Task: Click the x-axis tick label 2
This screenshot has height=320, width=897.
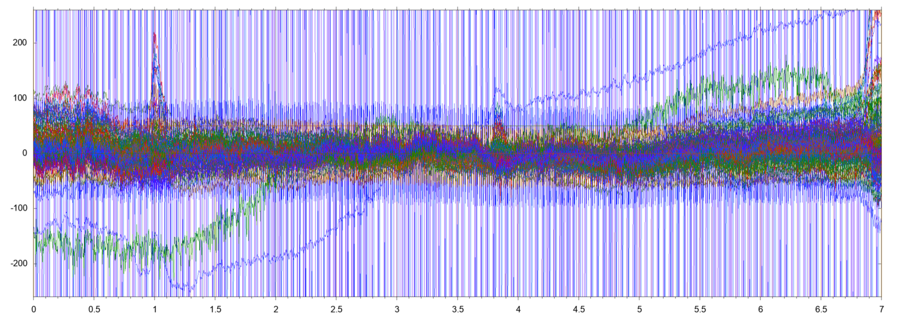Action: [276, 308]
